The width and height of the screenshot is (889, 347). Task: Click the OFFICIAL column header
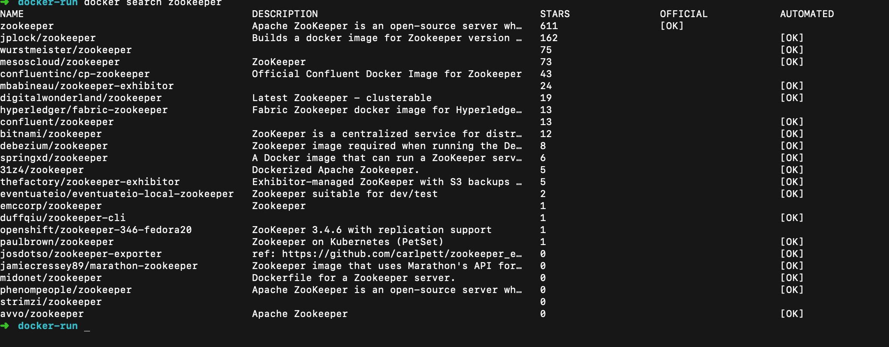(684, 14)
